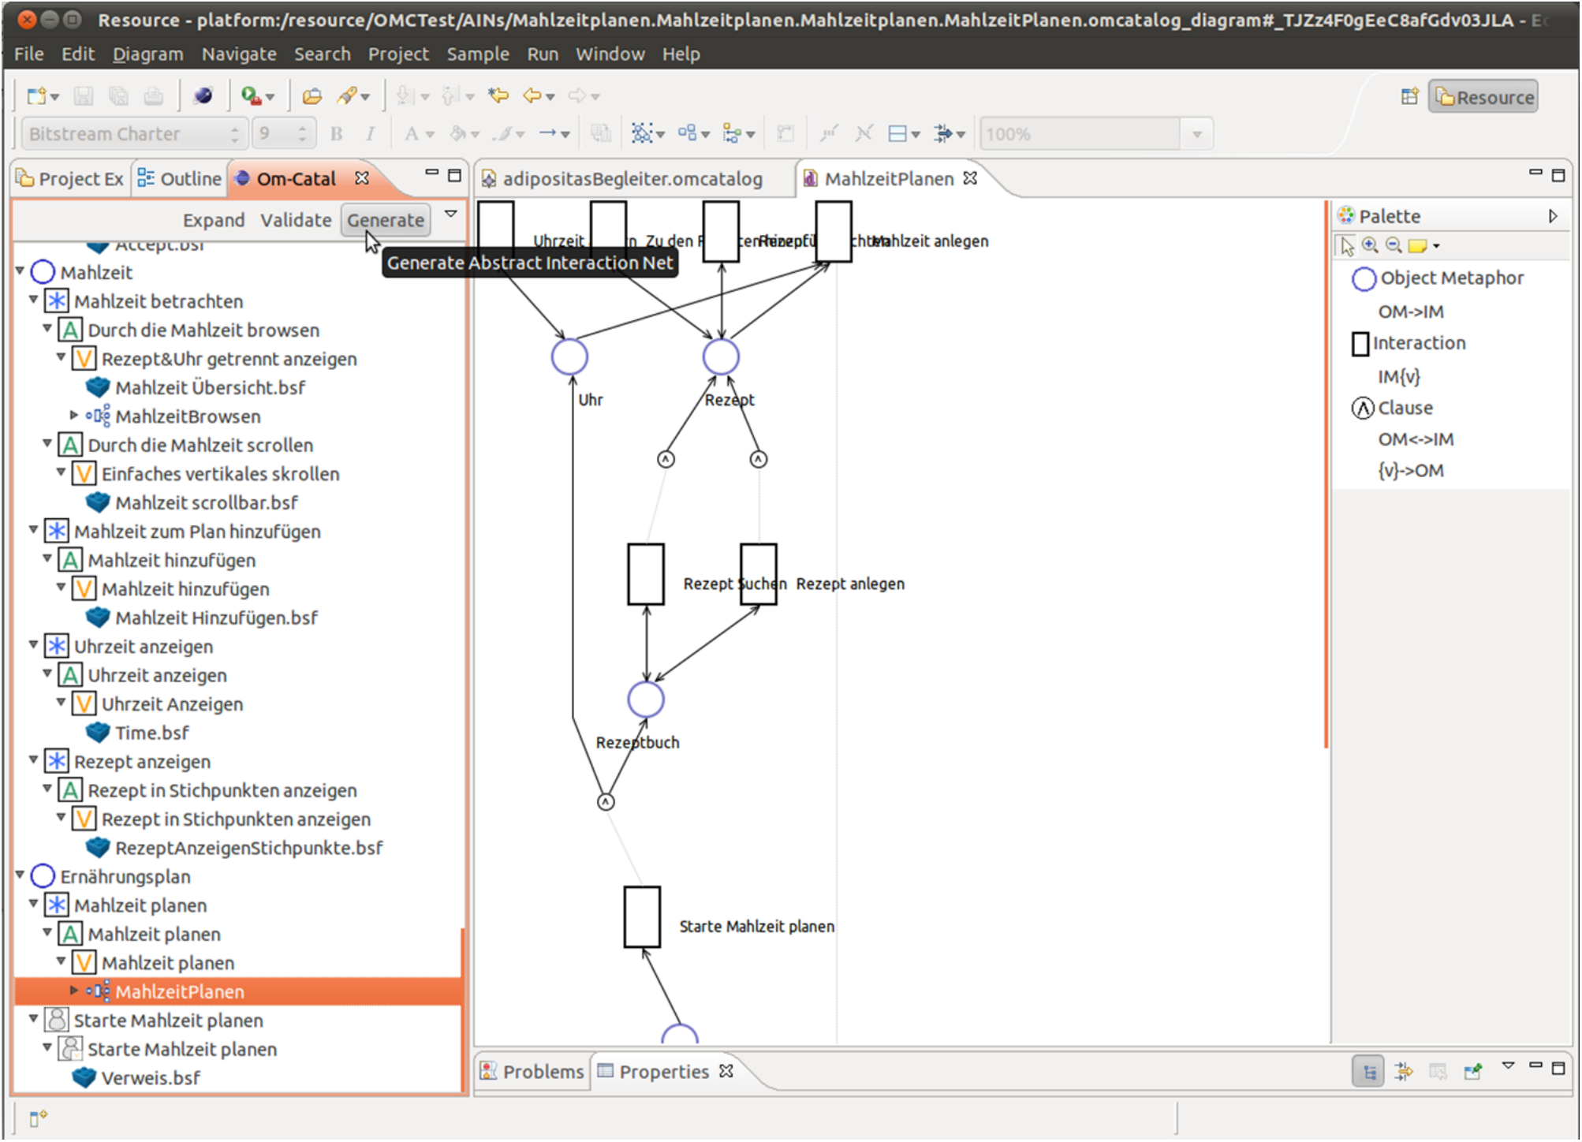Toggle Bold font style button
Viewport: 1582px width, 1142px height.
[x=337, y=134]
